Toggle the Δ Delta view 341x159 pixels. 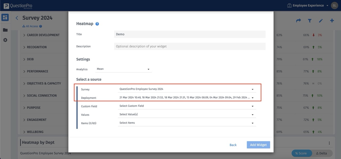pyautogui.click(x=322, y=153)
